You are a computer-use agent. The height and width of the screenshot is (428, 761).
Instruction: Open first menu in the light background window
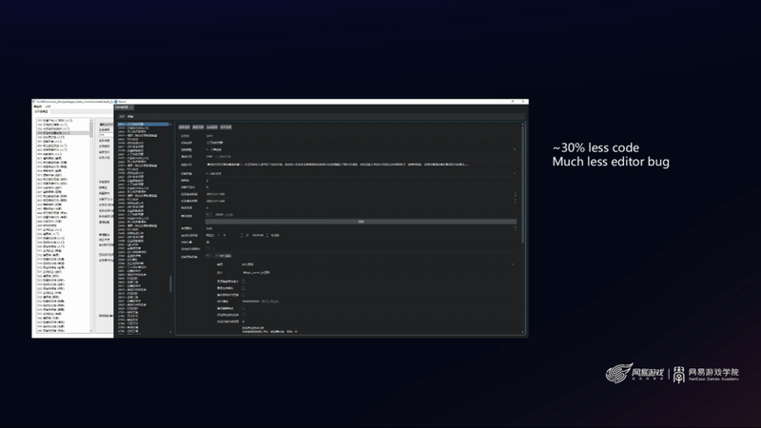[38, 107]
